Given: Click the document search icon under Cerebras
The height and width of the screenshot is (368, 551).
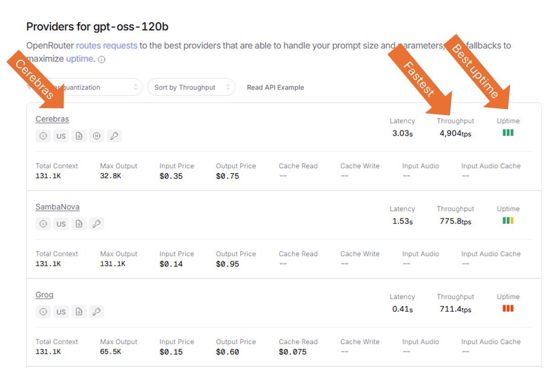Looking at the screenshot, I should tap(79, 136).
